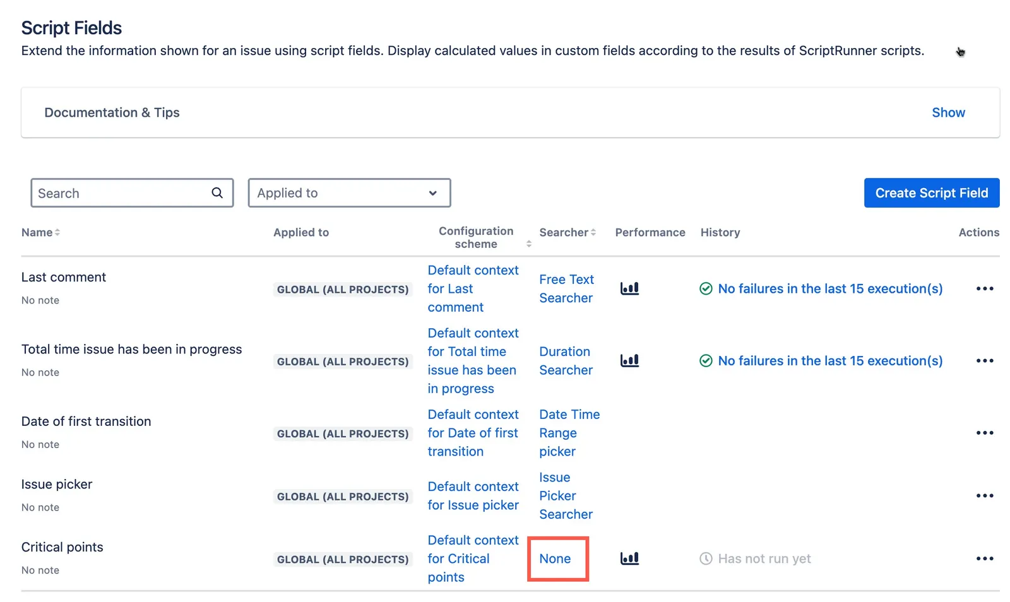
Task: Click the Script Fields page heading
Action: (71, 28)
